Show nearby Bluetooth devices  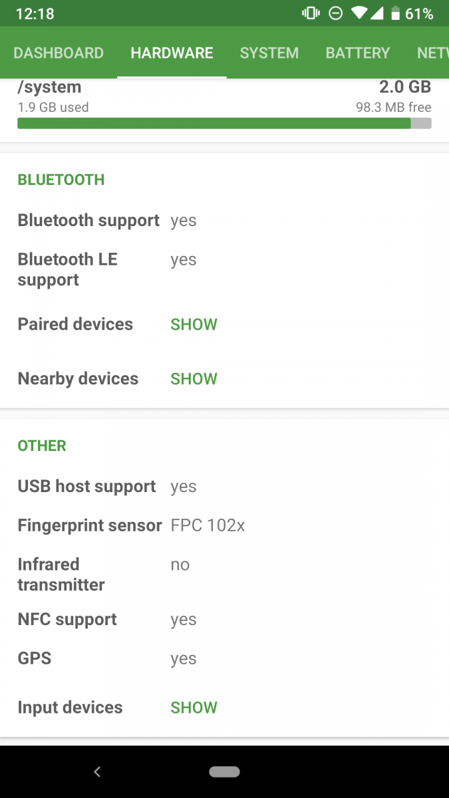pos(194,378)
